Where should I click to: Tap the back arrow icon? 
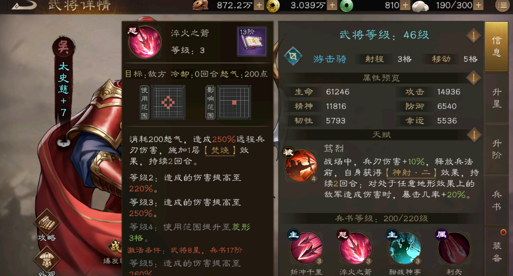pos(24,5)
